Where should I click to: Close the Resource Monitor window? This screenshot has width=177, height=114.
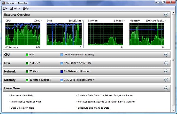[x=171, y=2]
